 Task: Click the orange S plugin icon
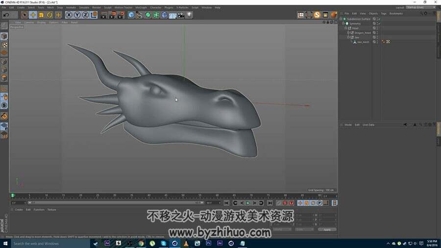tap(317, 15)
